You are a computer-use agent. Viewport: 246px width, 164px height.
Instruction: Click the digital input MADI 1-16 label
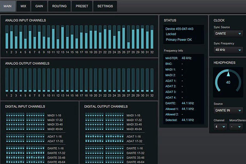(x=54, y=116)
